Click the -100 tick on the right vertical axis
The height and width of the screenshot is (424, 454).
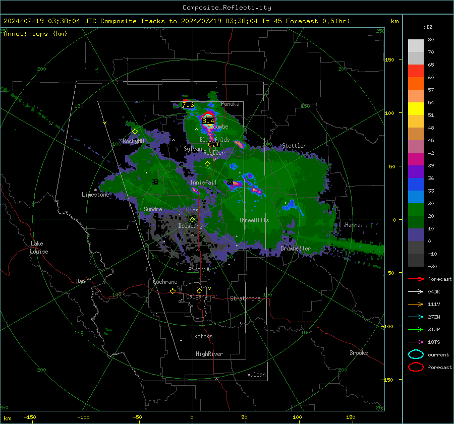(x=388, y=326)
